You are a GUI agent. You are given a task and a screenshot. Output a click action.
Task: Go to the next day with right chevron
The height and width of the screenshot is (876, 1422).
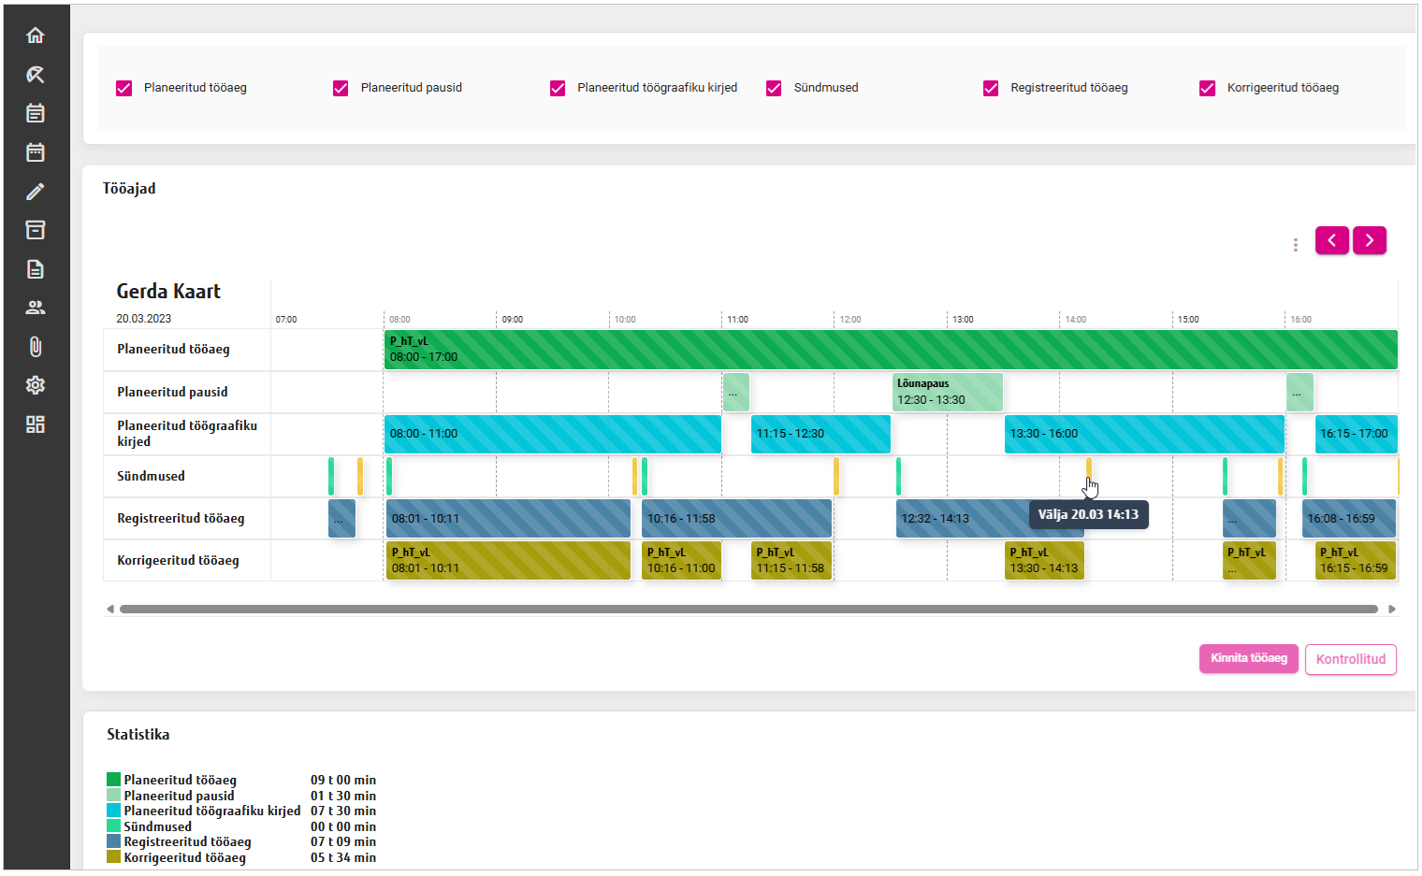point(1370,240)
